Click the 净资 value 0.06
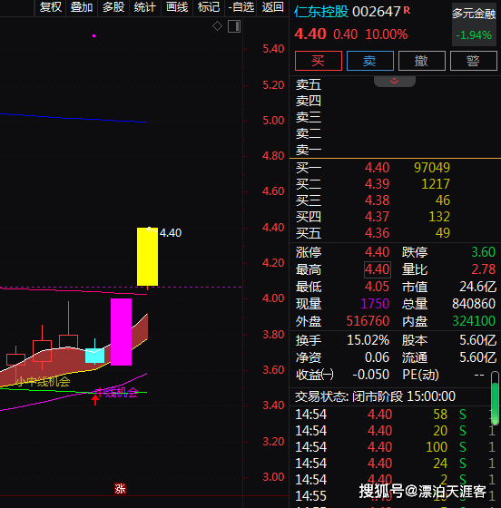This screenshot has height=508, width=501. [x=377, y=357]
